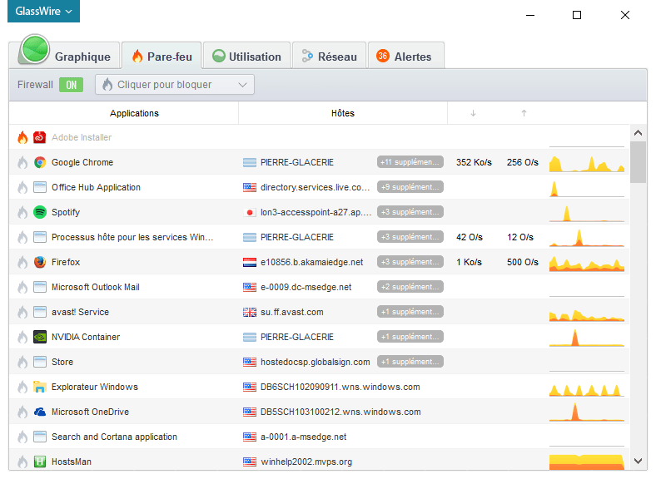Click the Spotify app icon
This screenshot has height=479, width=656.
click(x=40, y=212)
